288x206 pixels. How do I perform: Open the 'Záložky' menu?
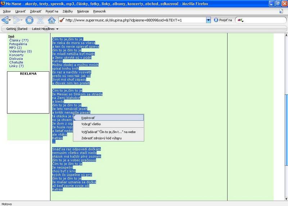pos(68,12)
